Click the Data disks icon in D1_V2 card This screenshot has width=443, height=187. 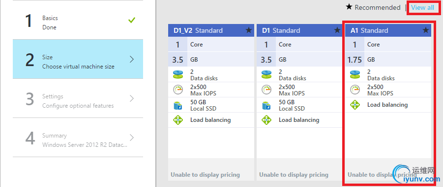[178, 75]
